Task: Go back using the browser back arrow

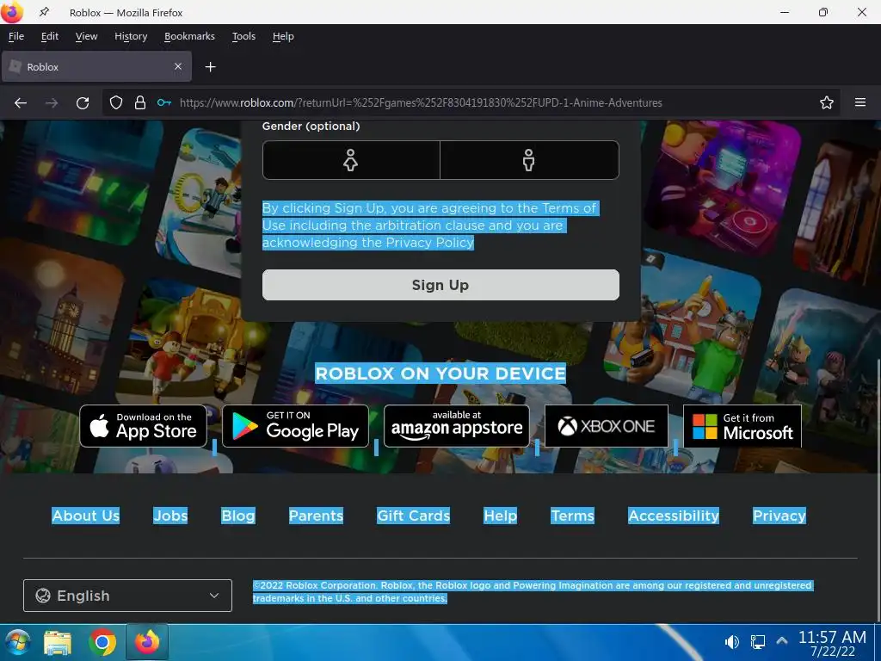Action: click(x=21, y=103)
